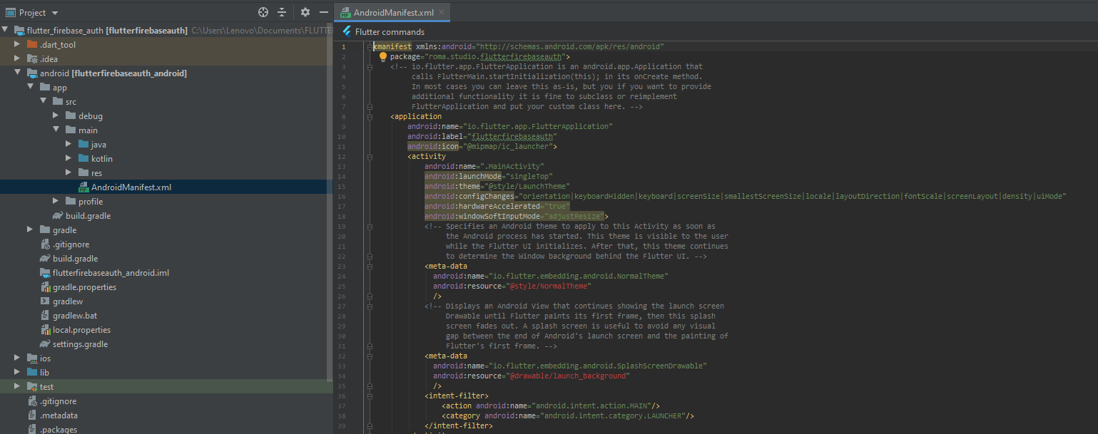Collapse the src folder
Viewport: 1098px width, 434px height.
pos(43,102)
